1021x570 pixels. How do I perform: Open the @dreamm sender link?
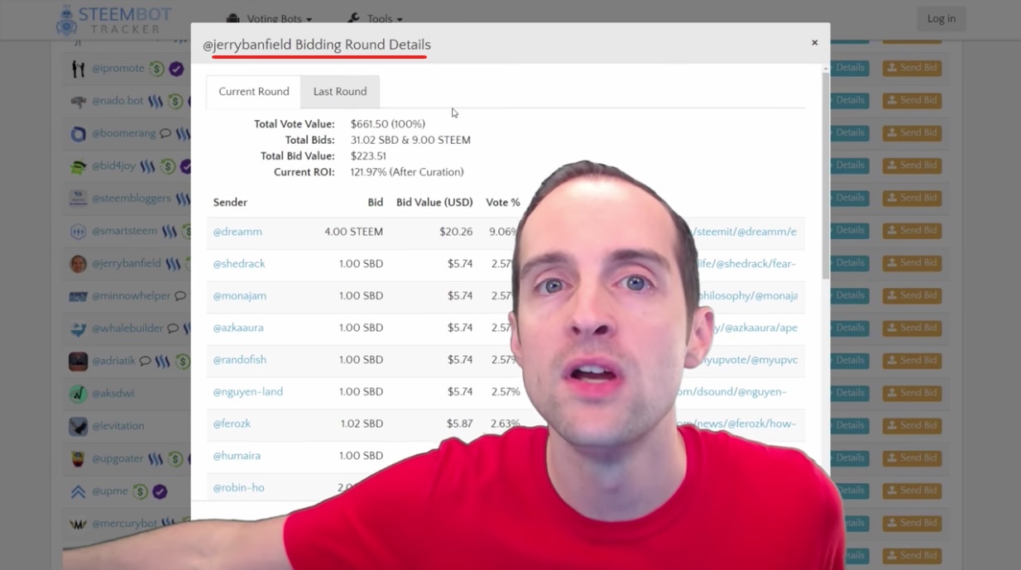click(237, 232)
